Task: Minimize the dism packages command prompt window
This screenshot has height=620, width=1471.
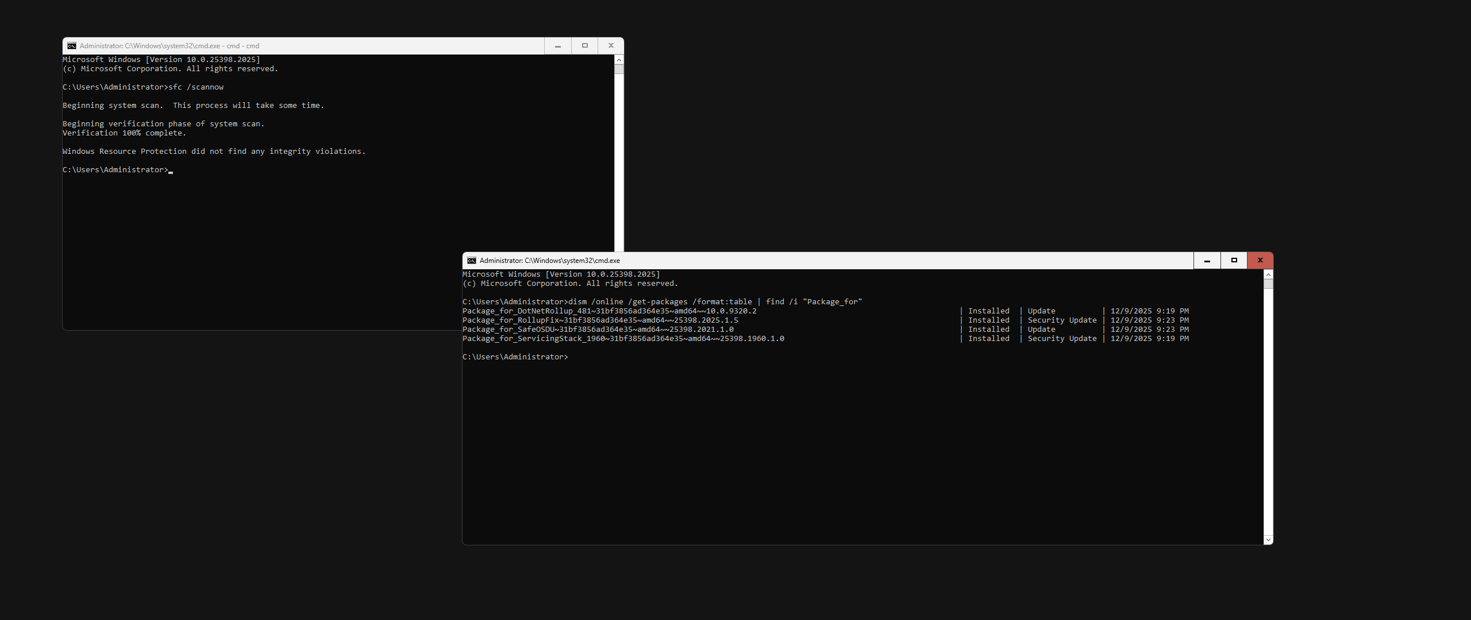Action: pyautogui.click(x=1207, y=261)
